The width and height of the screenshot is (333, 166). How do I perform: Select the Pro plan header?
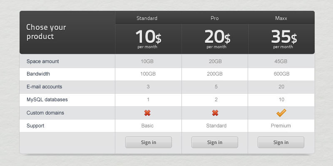[215, 18]
